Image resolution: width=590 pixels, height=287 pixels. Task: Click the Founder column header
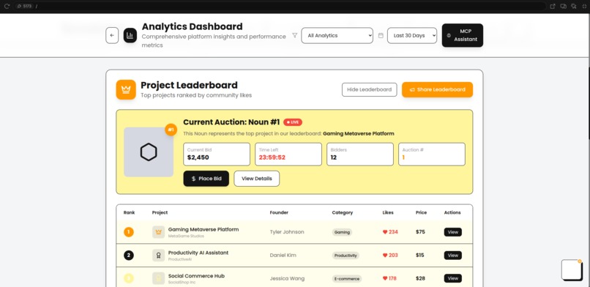tap(279, 212)
